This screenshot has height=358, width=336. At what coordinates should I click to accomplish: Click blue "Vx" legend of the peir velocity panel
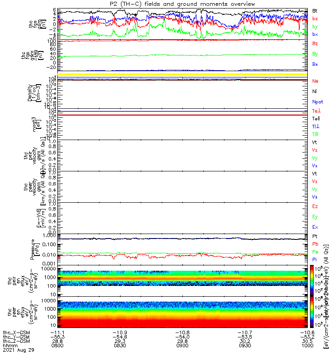pyautogui.click(x=315, y=166)
